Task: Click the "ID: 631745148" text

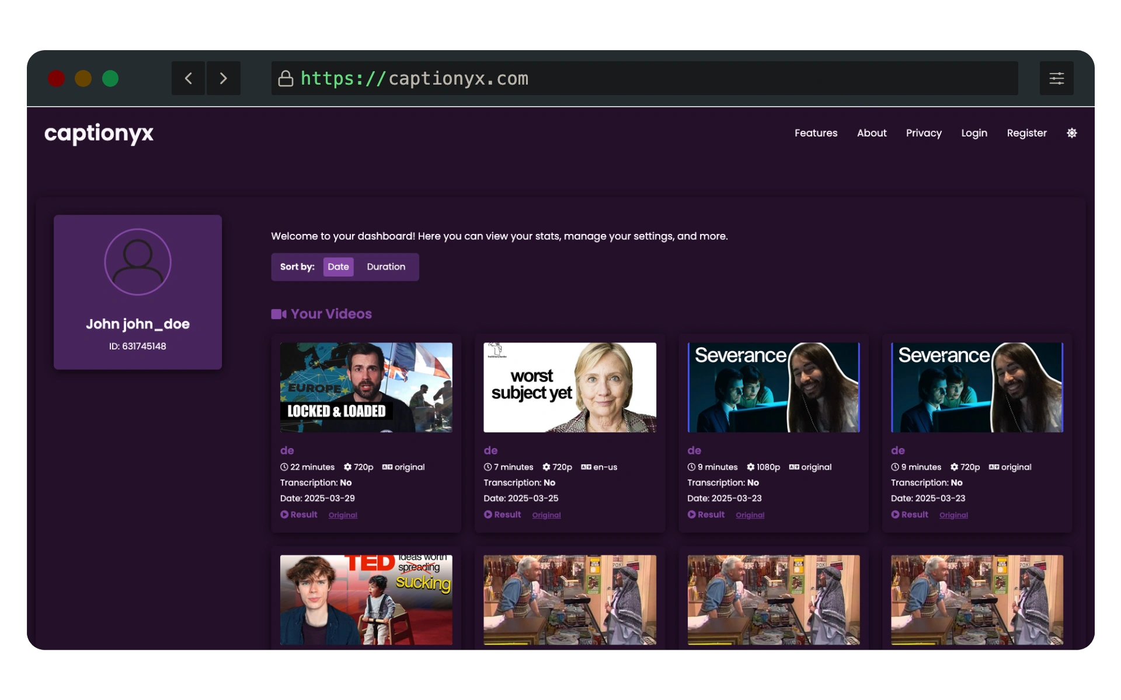Action: 138,346
